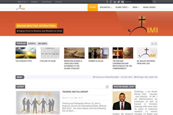Open the Twitter social icon

point(119,2)
